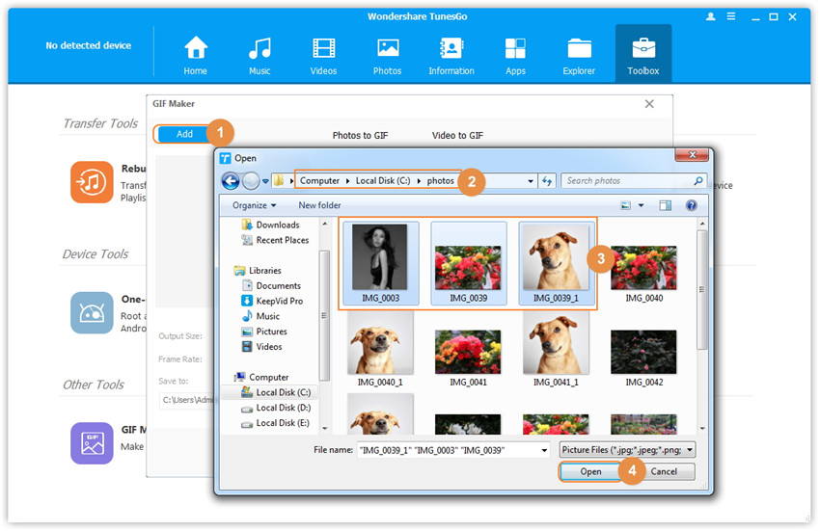The width and height of the screenshot is (820, 531).
Task: Click the Back arrow in Open dialog
Action: 231,181
